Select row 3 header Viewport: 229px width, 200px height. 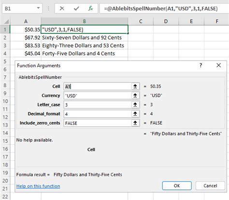[x=5, y=46]
